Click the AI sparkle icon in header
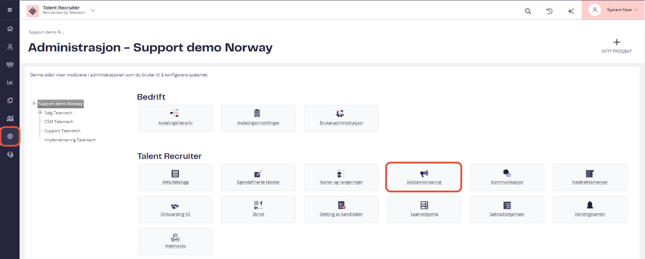The width and height of the screenshot is (645, 259). (571, 12)
